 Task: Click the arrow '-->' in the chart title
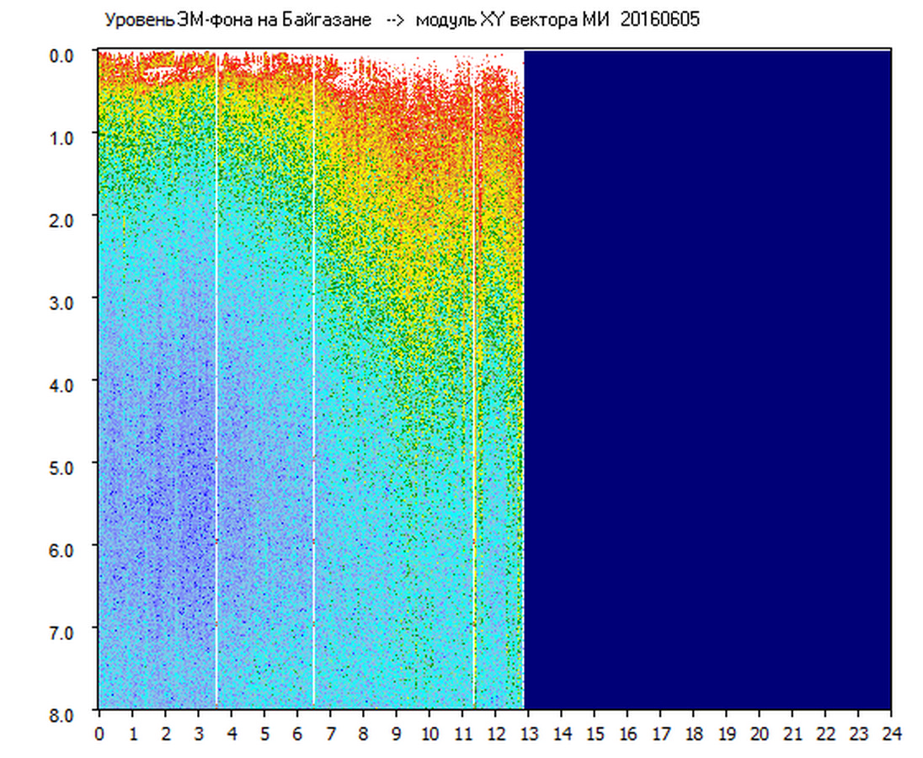(x=396, y=20)
